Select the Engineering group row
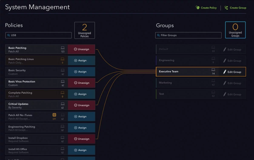 [183, 60]
